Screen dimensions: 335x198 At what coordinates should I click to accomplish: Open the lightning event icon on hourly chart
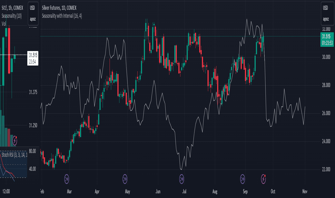tap(14, 141)
